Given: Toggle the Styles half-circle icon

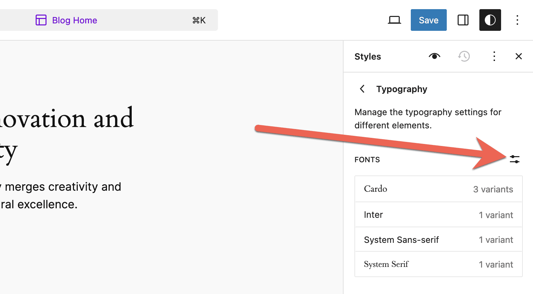Looking at the screenshot, I should tap(490, 20).
